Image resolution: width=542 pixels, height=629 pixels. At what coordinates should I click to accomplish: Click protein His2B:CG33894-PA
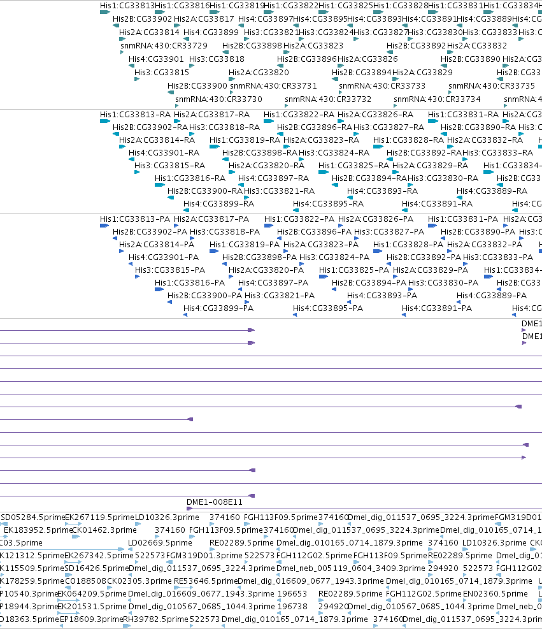click(x=369, y=283)
